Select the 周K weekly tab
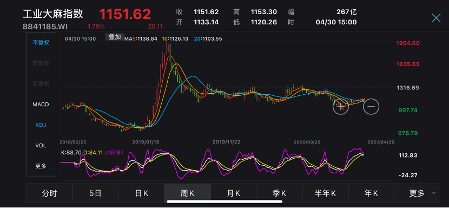 (188, 193)
